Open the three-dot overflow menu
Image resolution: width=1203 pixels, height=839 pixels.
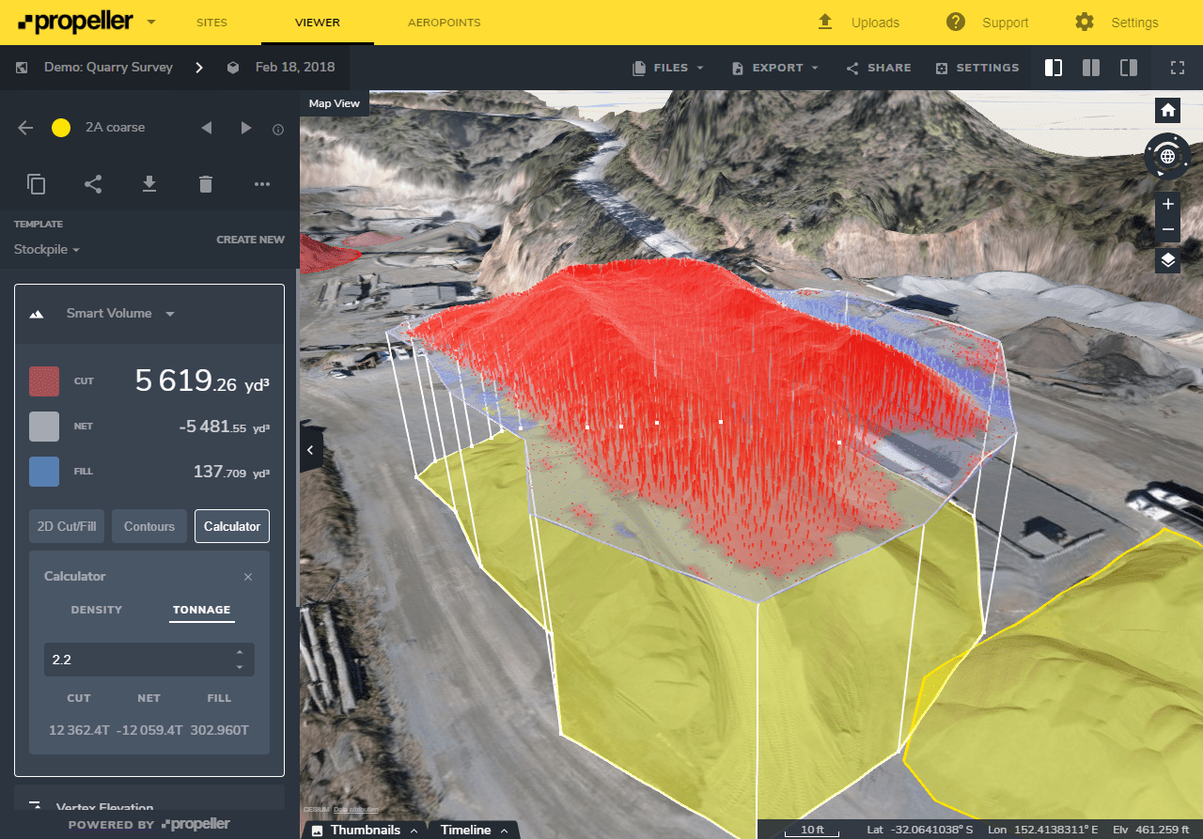click(x=262, y=184)
